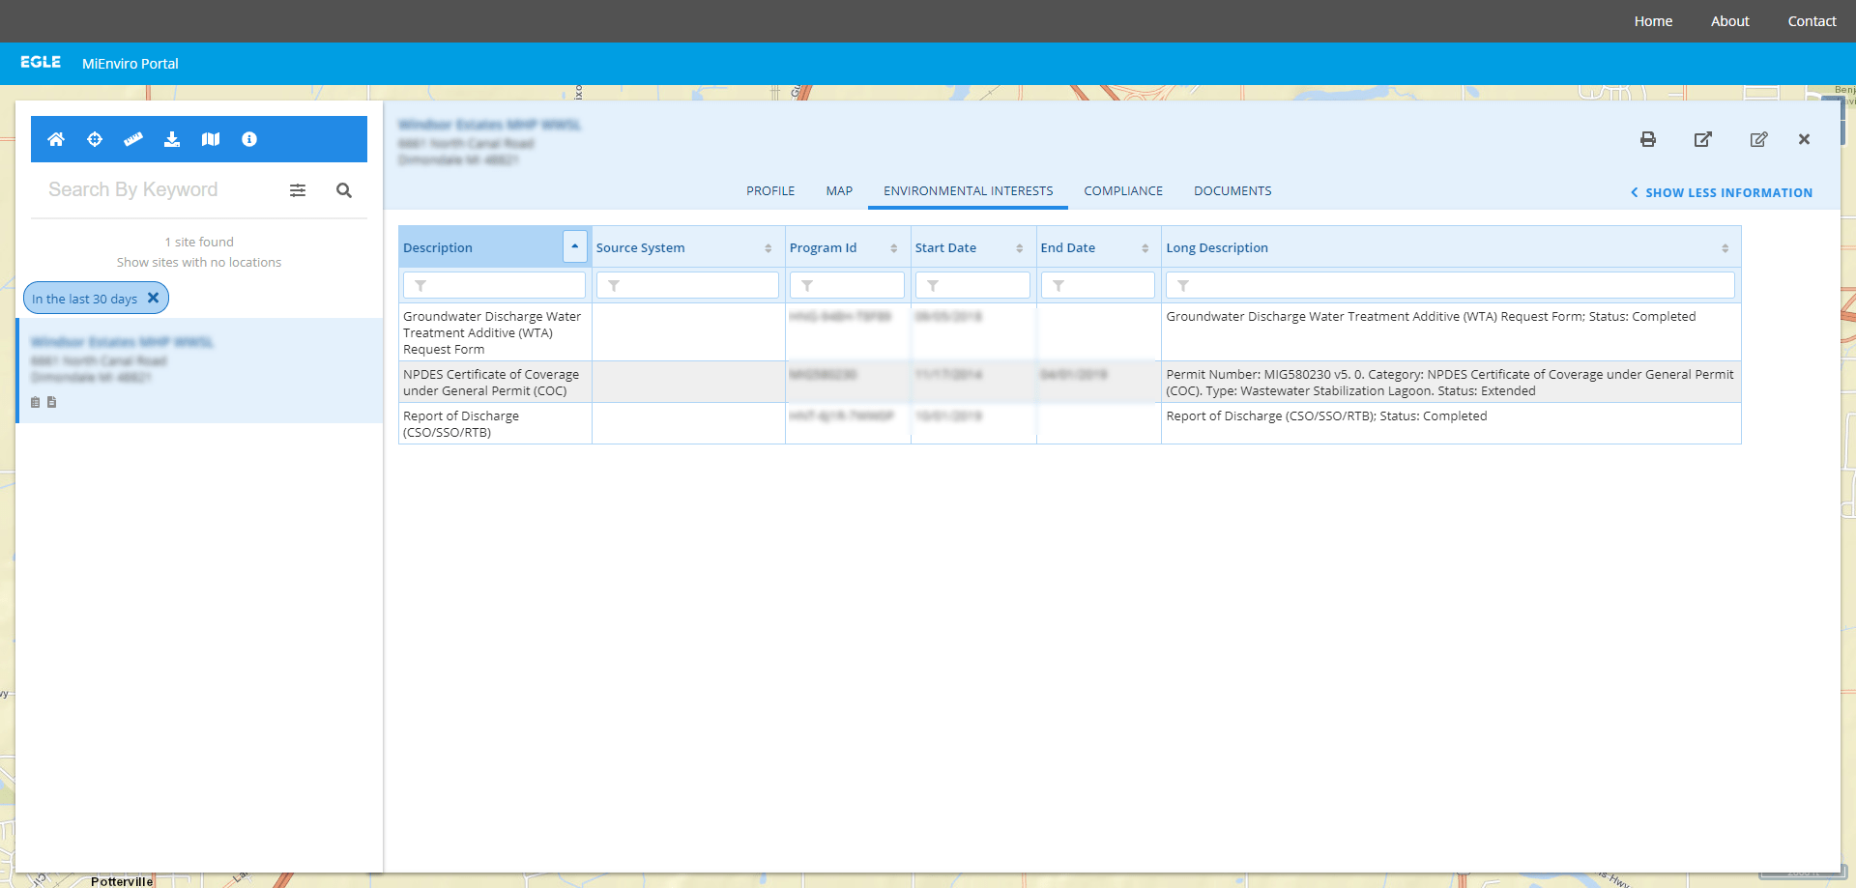Sort by the Source System column

coord(768,248)
